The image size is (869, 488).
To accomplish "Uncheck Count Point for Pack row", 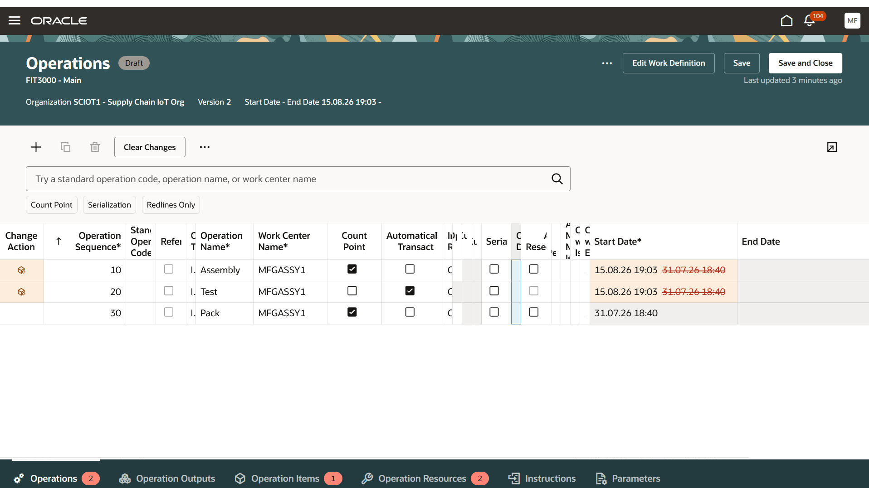I will click(352, 312).
